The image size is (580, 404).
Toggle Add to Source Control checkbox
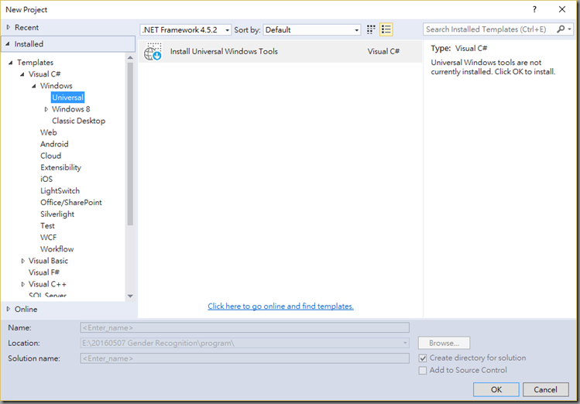click(x=423, y=371)
